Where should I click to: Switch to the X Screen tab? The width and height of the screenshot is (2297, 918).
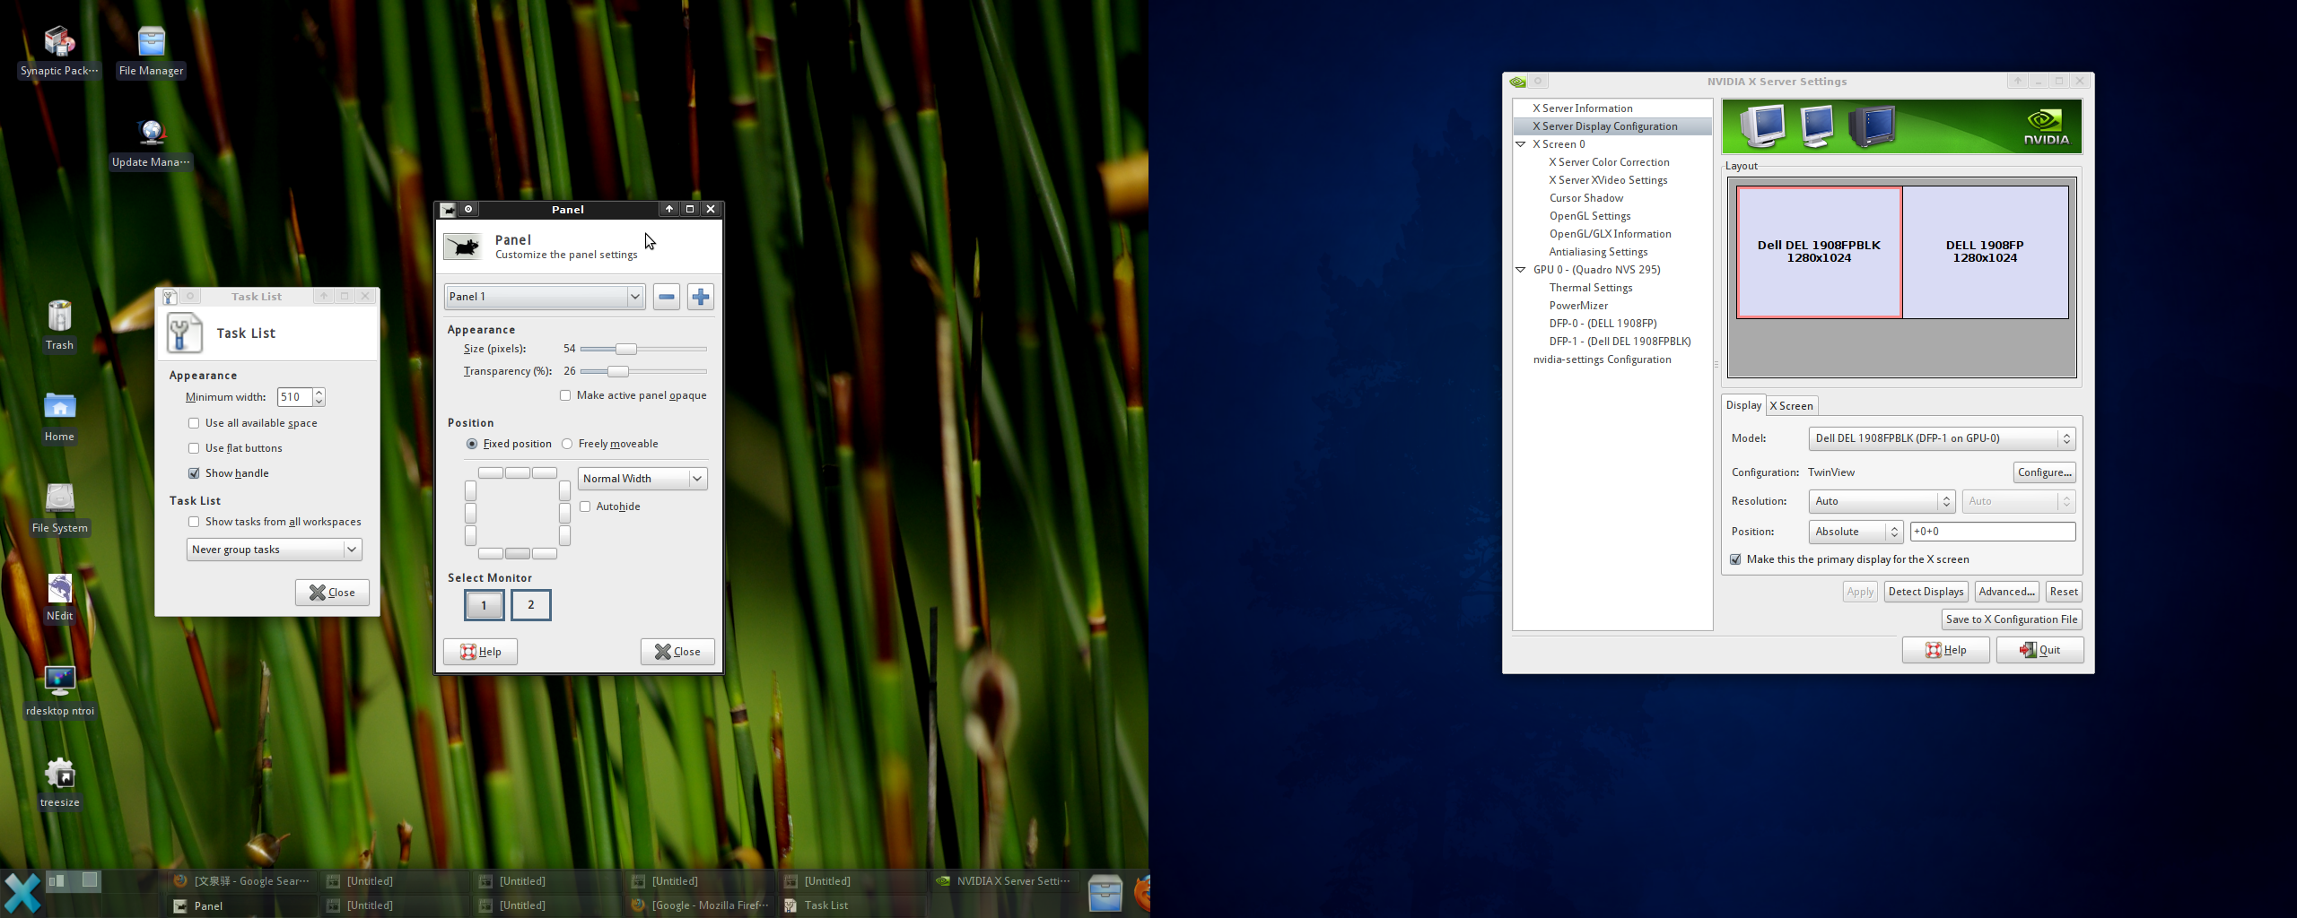tap(1791, 406)
